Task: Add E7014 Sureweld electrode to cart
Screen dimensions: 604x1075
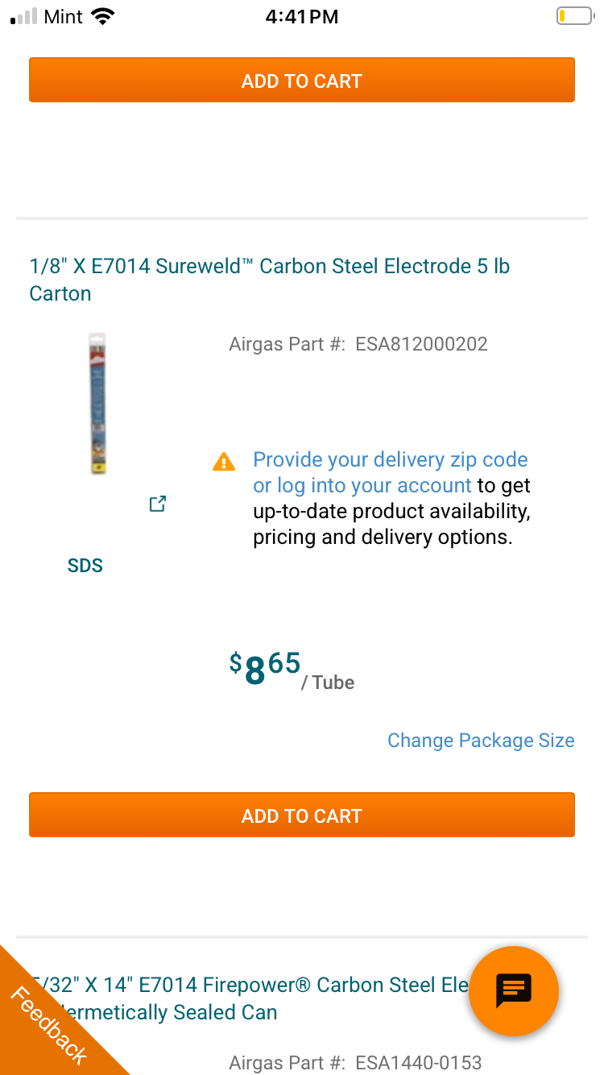Action: coord(302,816)
